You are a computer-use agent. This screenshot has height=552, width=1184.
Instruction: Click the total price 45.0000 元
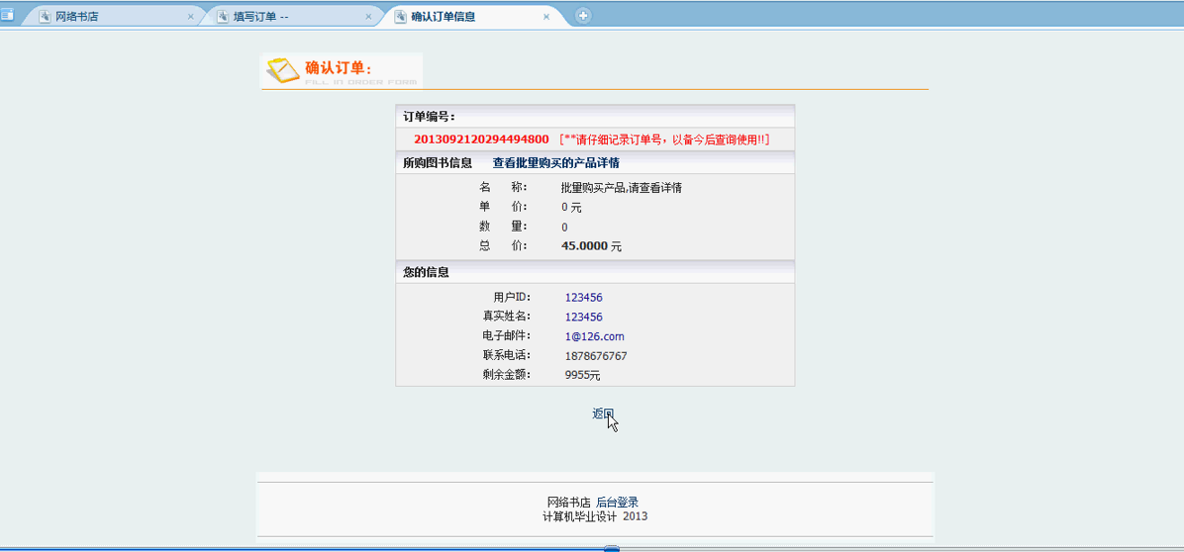592,246
